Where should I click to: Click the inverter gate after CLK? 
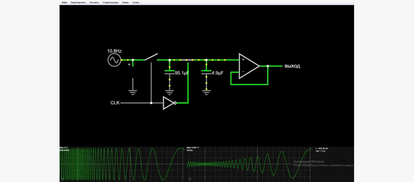[x=169, y=103]
